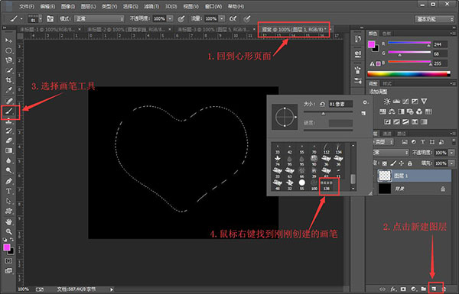Open the 窗口(W) menu

coord(213,6)
